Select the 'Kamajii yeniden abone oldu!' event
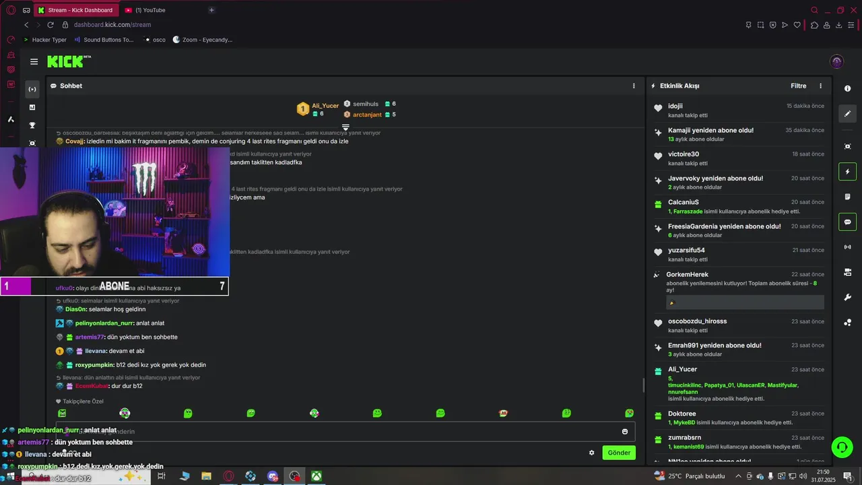 click(739, 135)
